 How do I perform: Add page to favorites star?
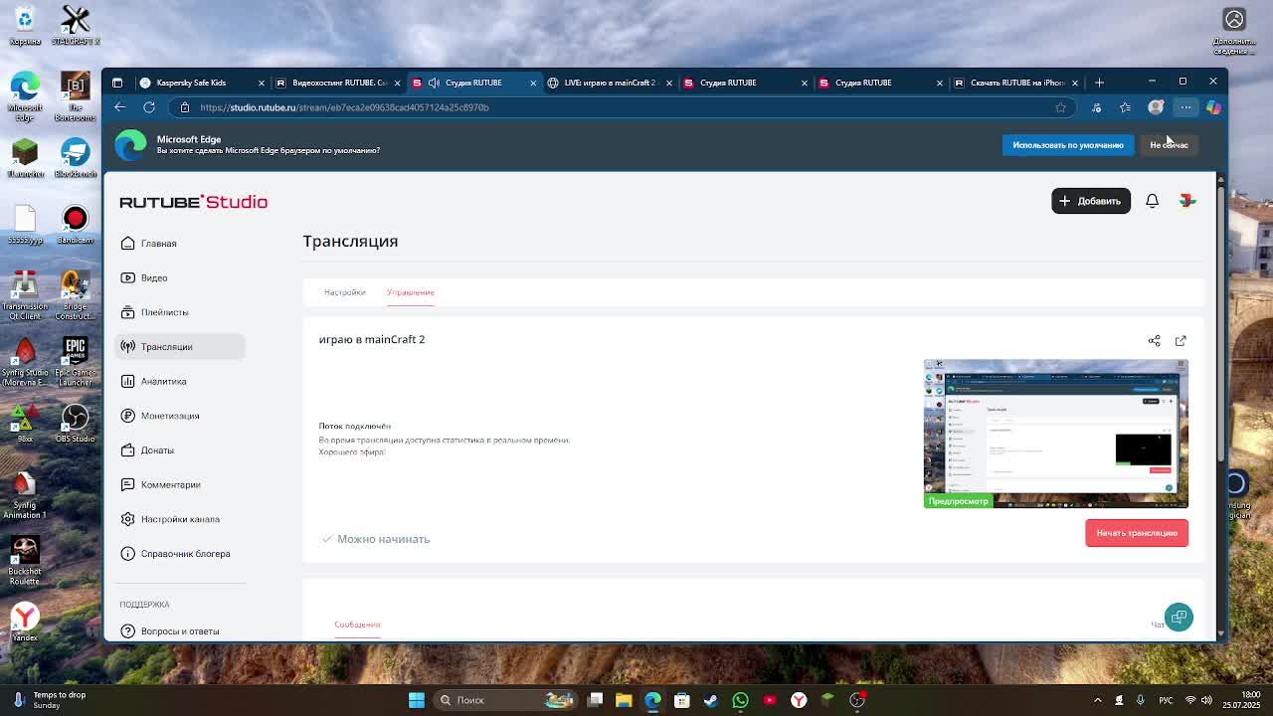coord(1061,107)
